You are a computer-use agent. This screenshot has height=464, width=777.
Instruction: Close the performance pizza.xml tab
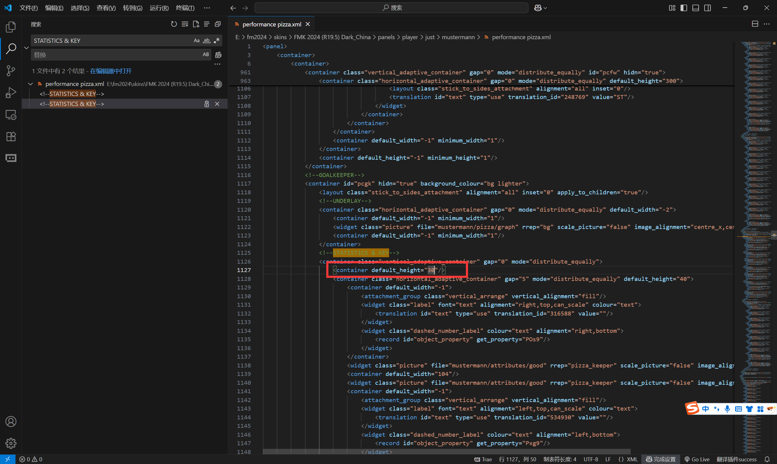click(x=308, y=24)
